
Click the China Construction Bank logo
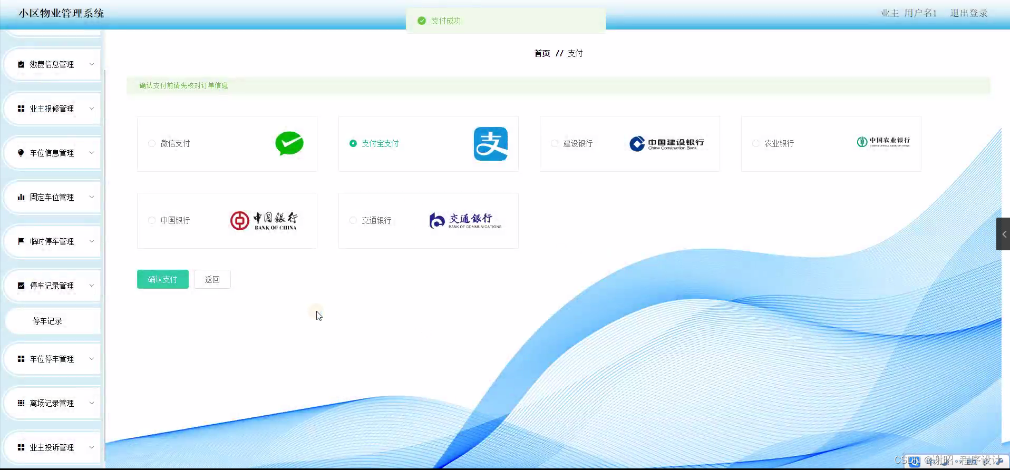(667, 143)
